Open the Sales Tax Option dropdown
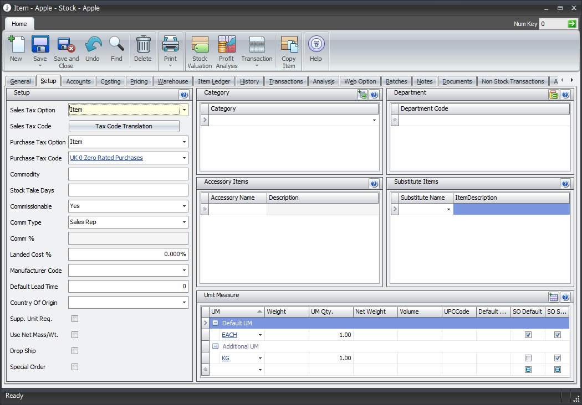582x405 pixels. [183, 110]
